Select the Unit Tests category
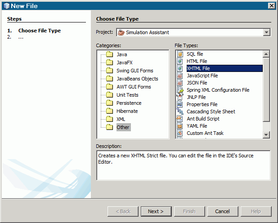278x223 pixels. coord(127,95)
